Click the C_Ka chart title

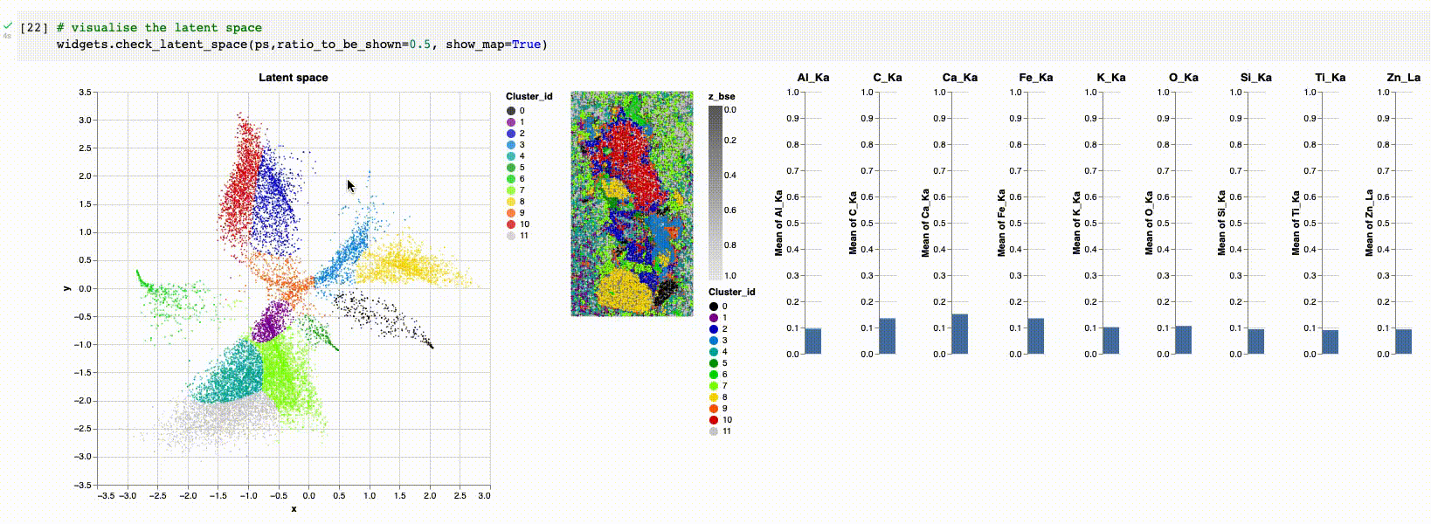pos(887,78)
